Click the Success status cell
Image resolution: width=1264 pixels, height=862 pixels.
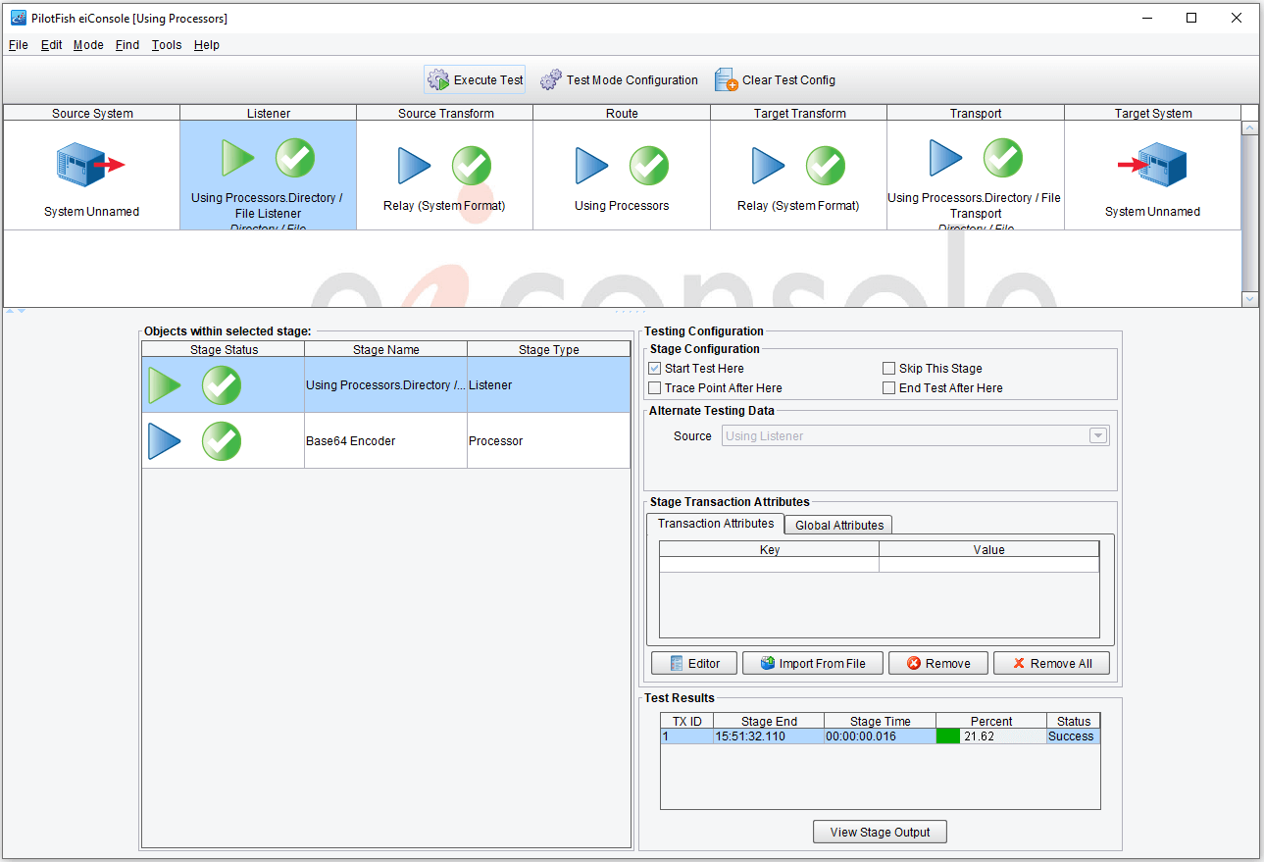click(1073, 736)
